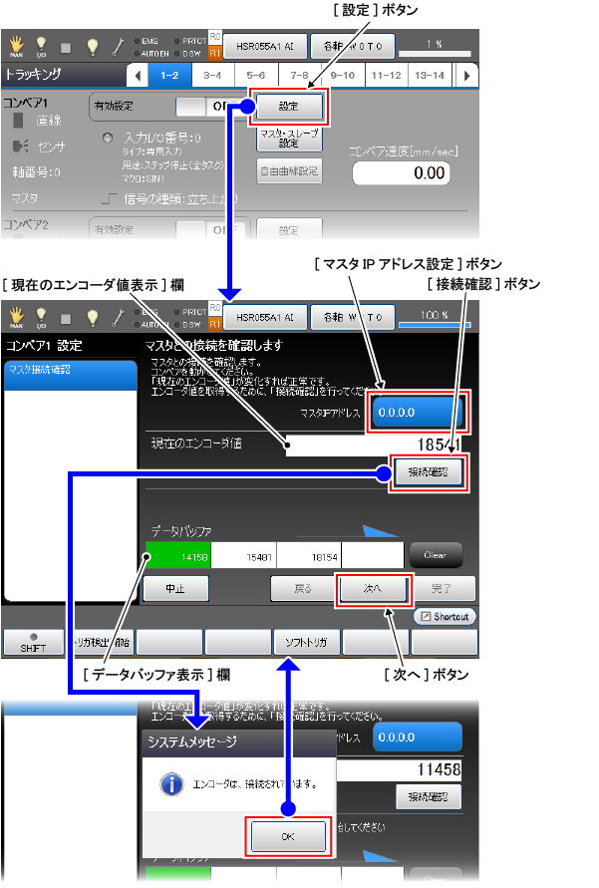Click the info icon in system message
Image resolution: width=599 pixels, height=888 pixels.
point(170,783)
